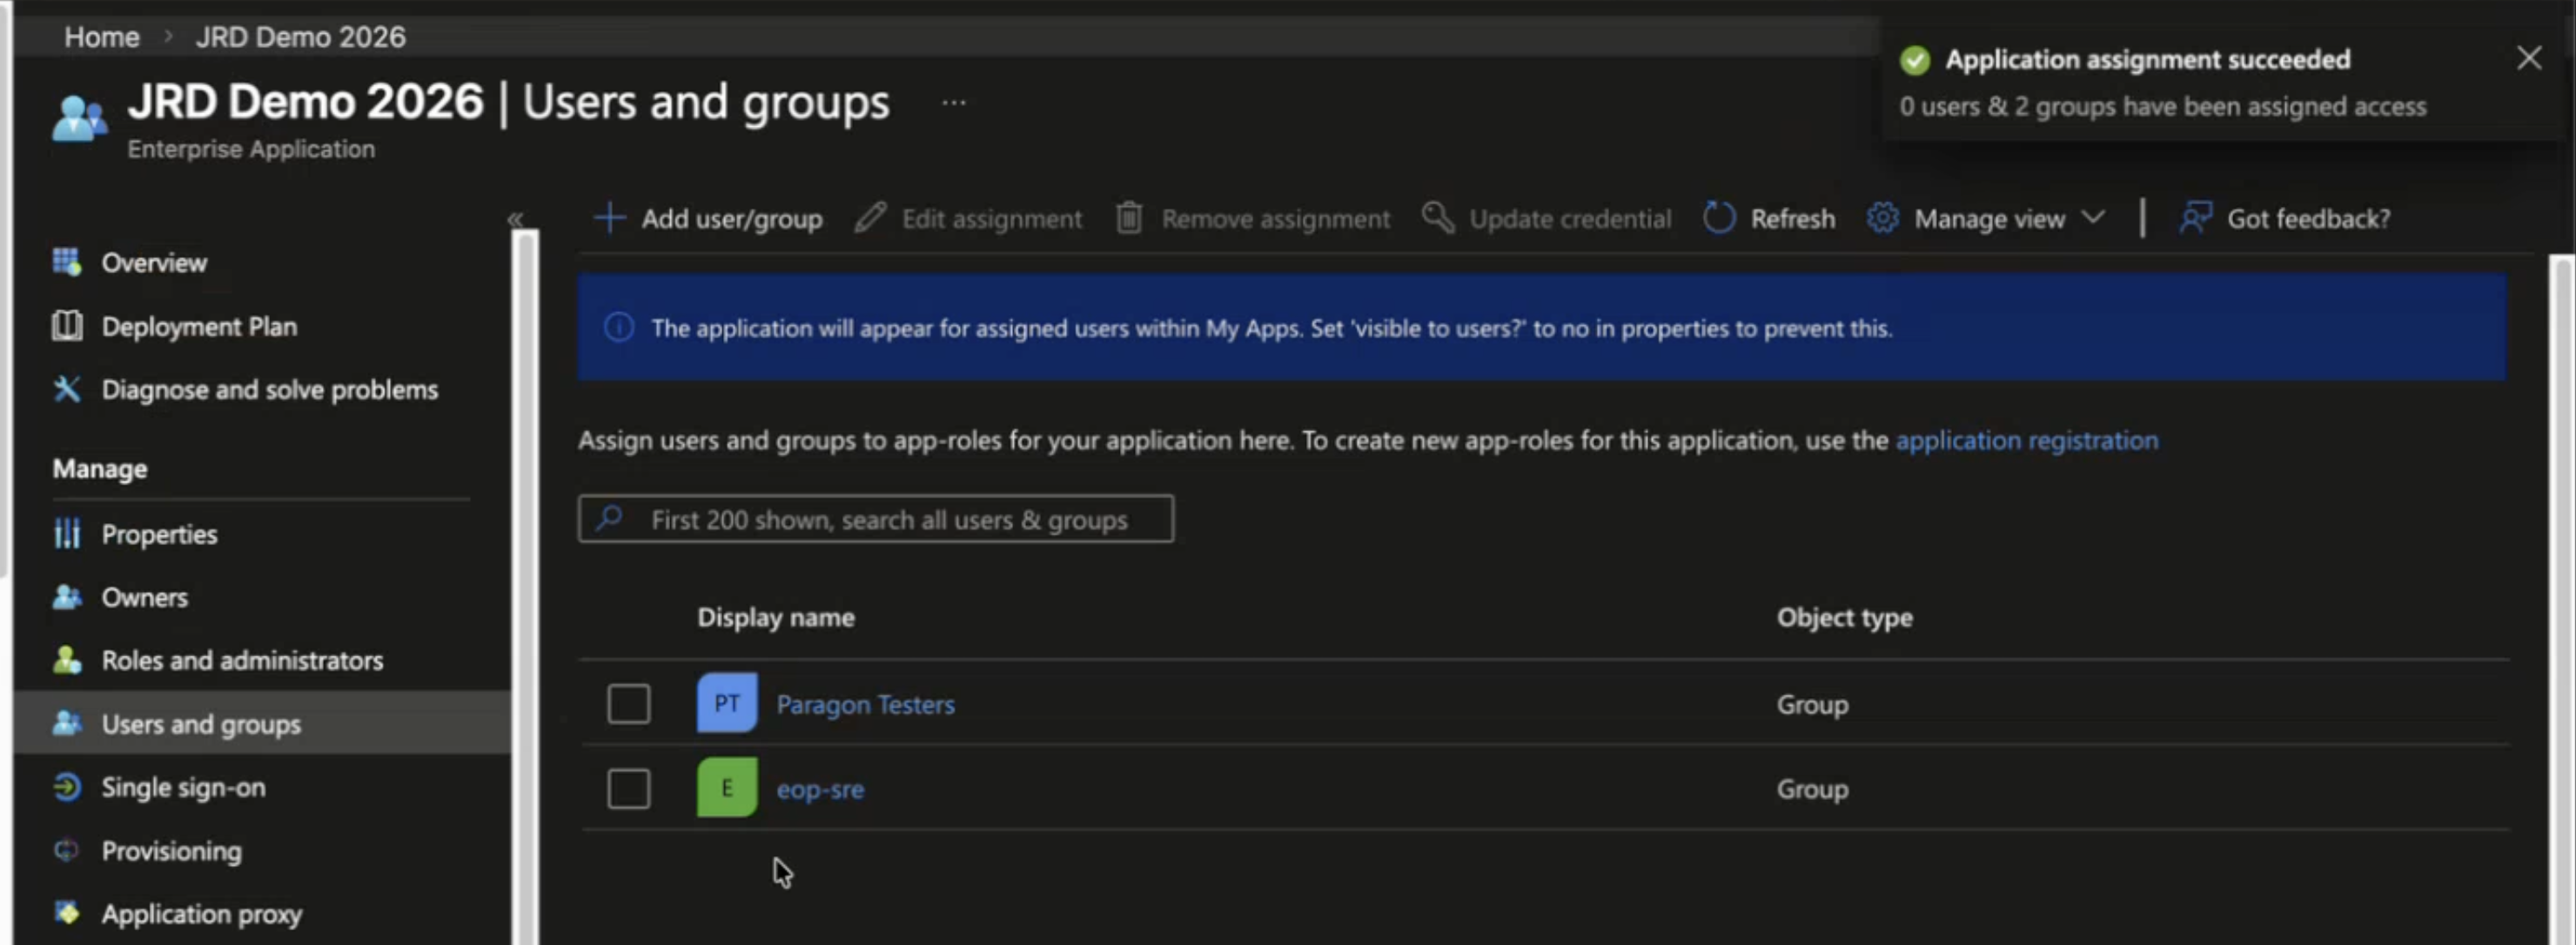The width and height of the screenshot is (2576, 945).
Task: Click the Got feedback? text button
Action: tap(2309, 219)
